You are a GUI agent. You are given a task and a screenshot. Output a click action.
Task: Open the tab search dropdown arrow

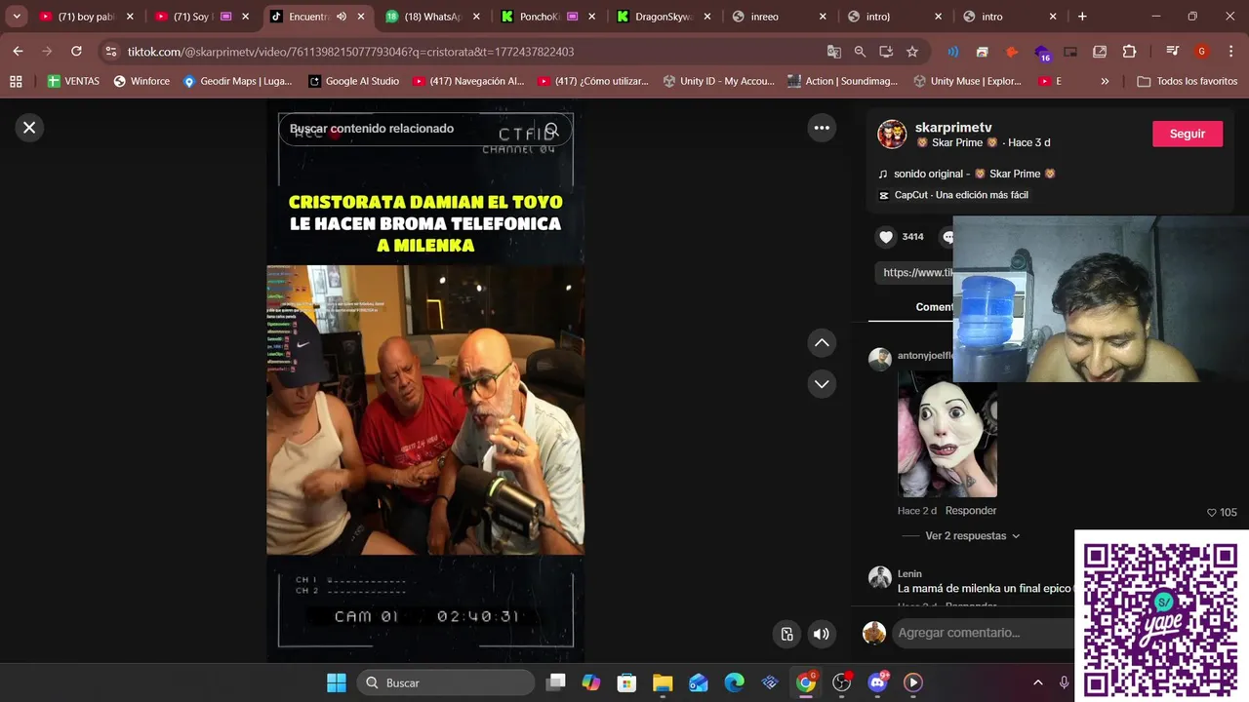(x=17, y=17)
